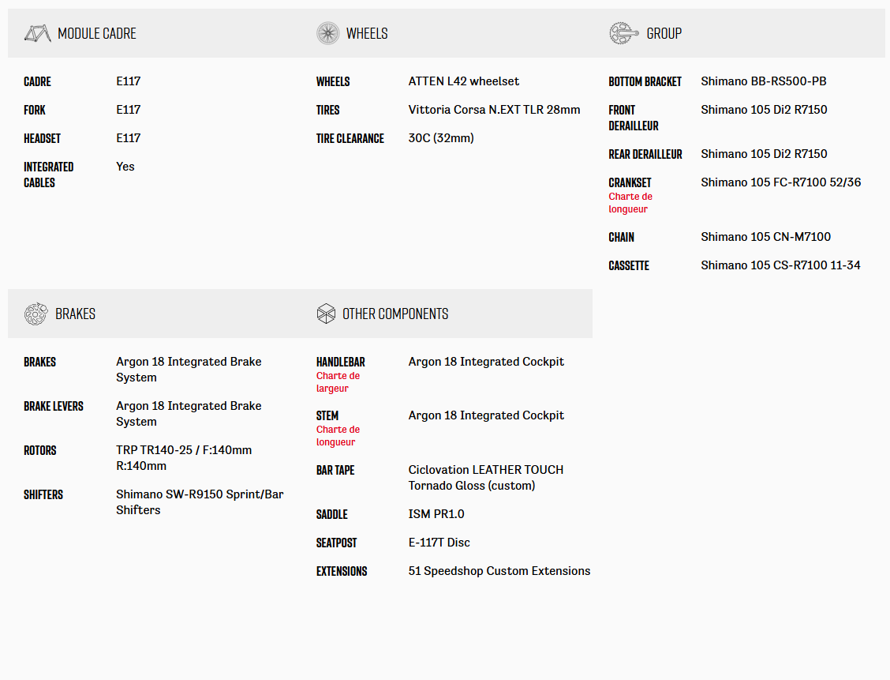Click the 51 Speedshop Custom Extensions text
The image size is (890, 680).
499,571
